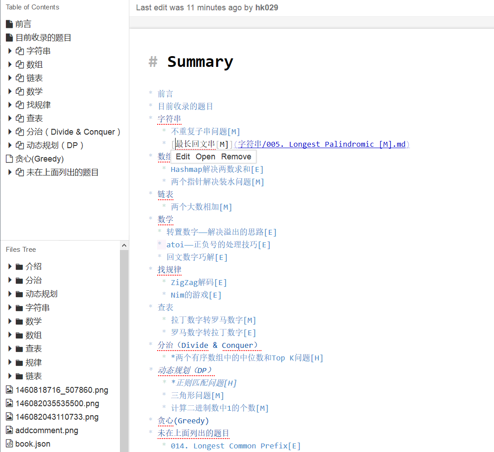This screenshot has height=452, width=494.
Task: Click the 数学 folder icon in Files Tree
Action: coord(19,321)
